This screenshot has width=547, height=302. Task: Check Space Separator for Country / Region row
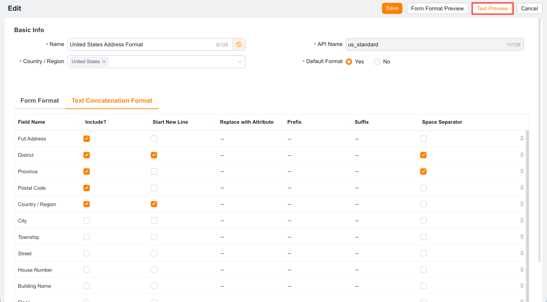coord(423,204)
